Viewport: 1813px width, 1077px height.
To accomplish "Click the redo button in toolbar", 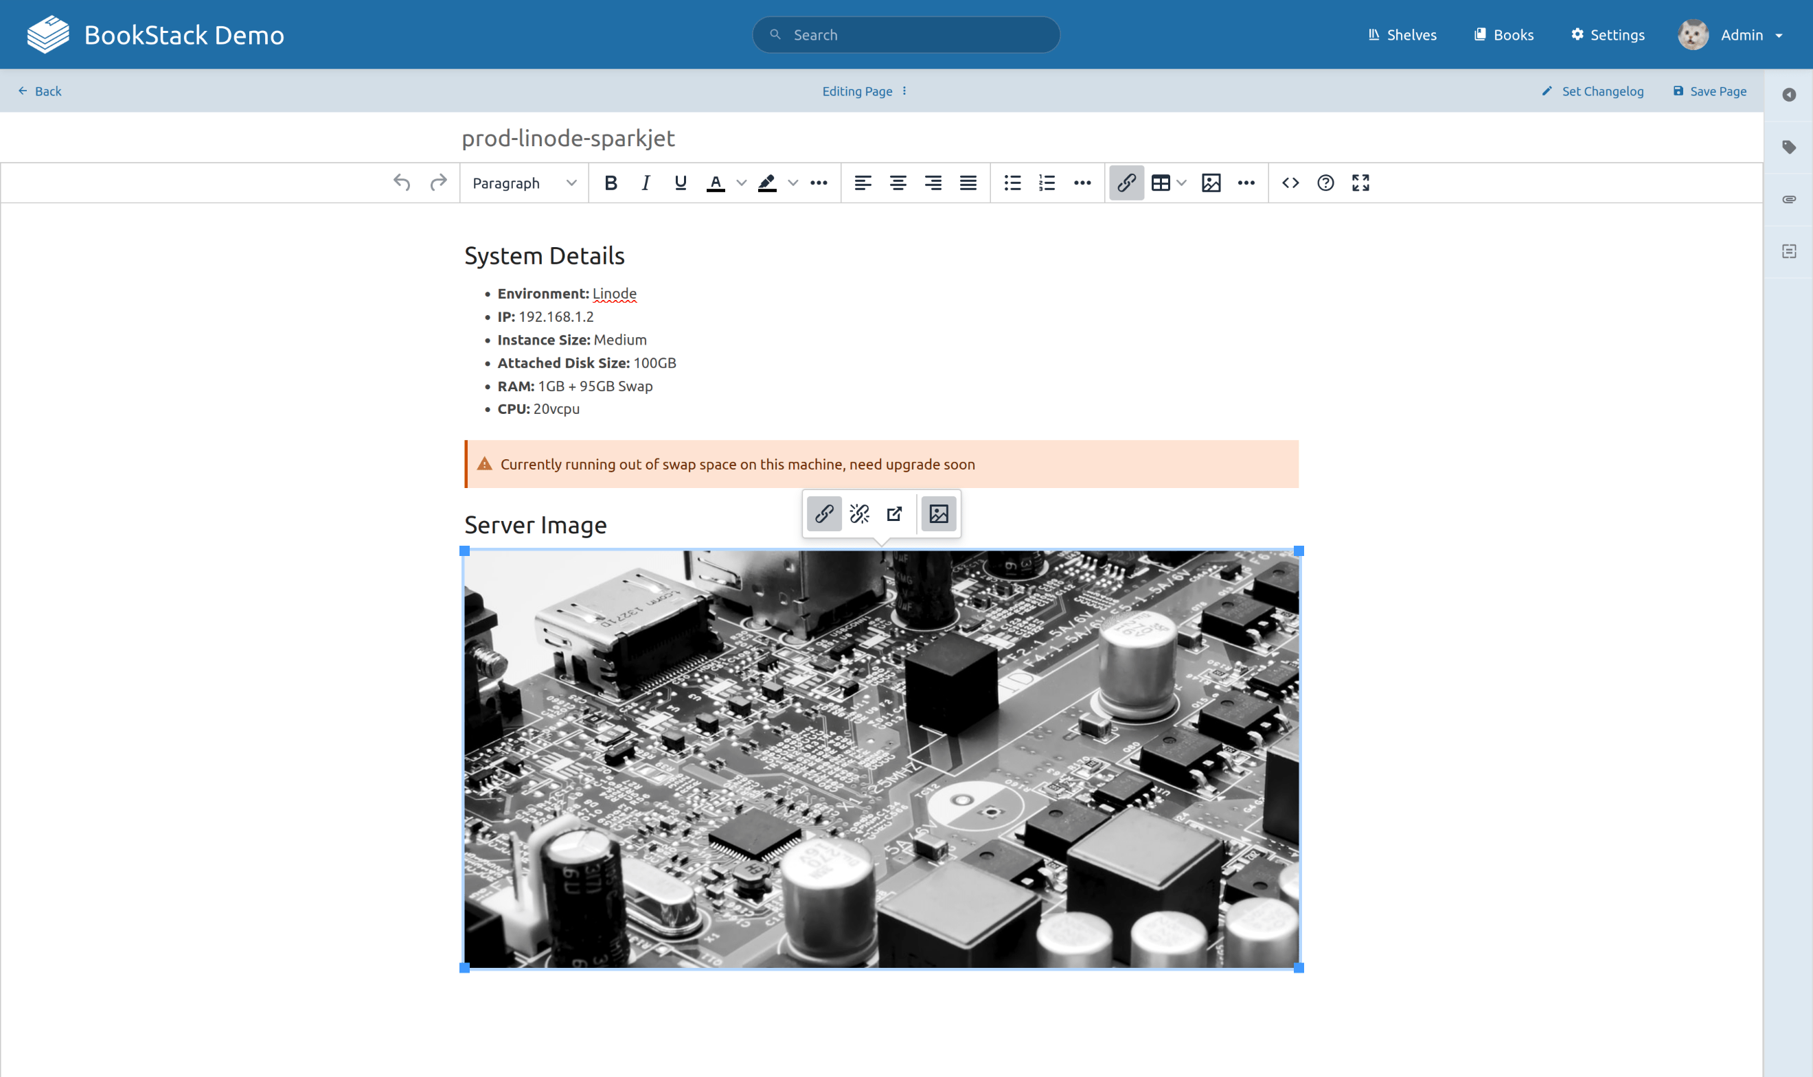I will (x=437, y=182).
